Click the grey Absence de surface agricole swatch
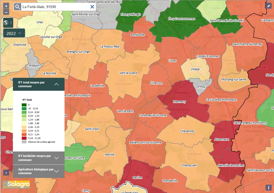Screen dimensions: 274x193 24,142
